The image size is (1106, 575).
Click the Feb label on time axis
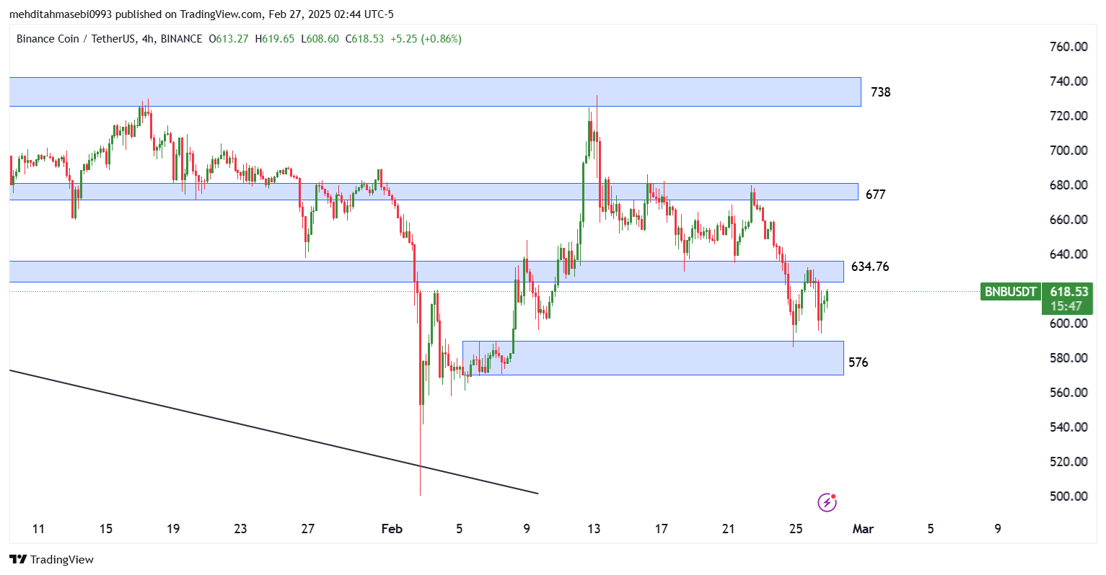pyautogui.click(x=392, y=529)
